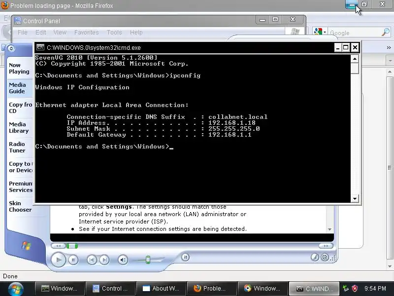This screenshot has width=394, height=296.
Task: Open the Skin Chooser tab
Action: click(20, 206)
